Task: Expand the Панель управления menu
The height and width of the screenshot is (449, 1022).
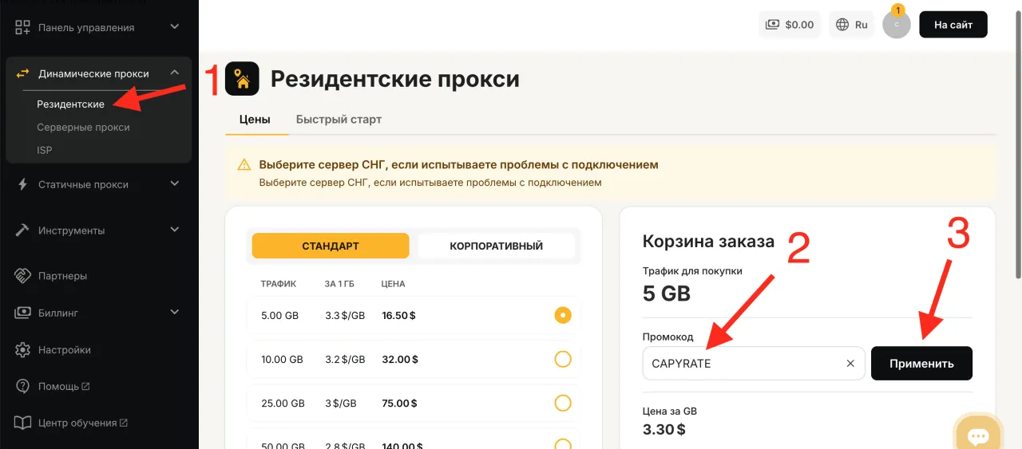Action: (174, 28)
